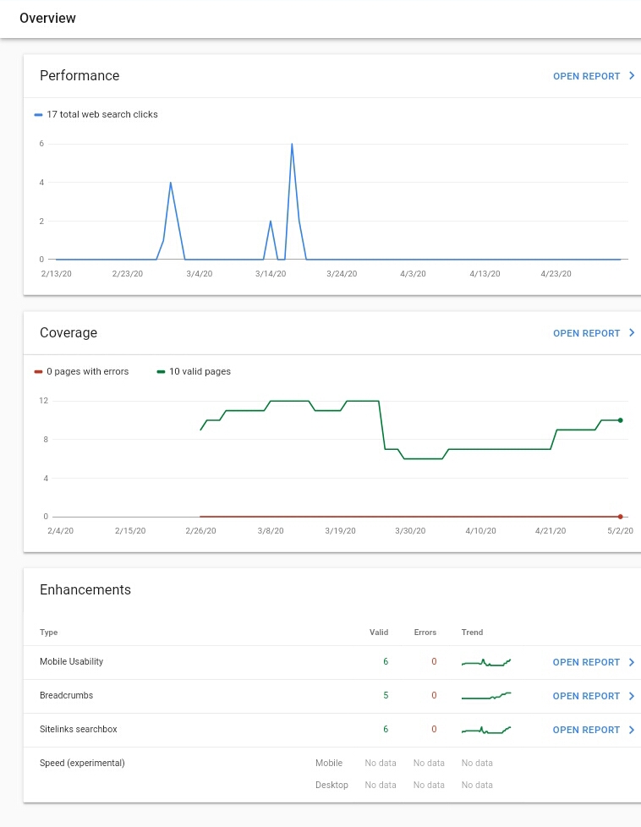The image size is (641, 827).
Task: Click the Breadcrumbs trend sparkline
Action: coord(486,696)
